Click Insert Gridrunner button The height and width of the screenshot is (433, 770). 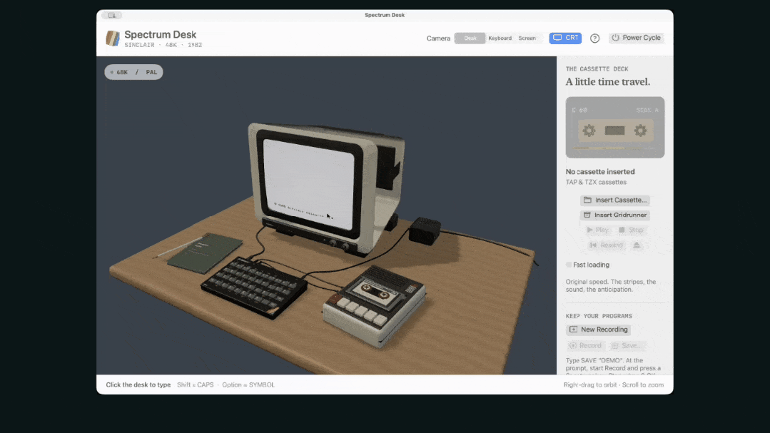pyautogui.click(x=615, y=215)
